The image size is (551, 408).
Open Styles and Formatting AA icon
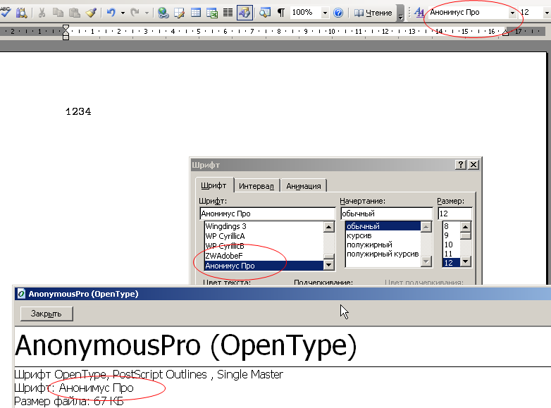click(x=419, y=13)
